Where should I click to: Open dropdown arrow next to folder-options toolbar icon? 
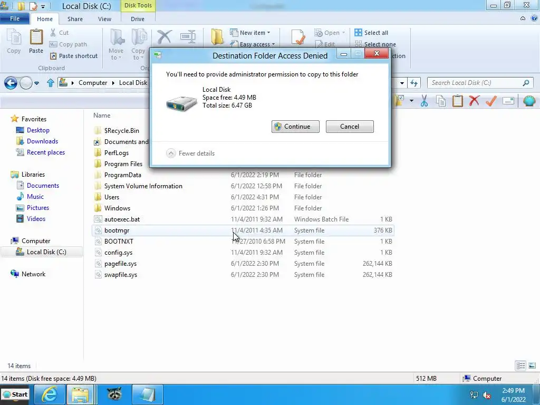(411, 101)
